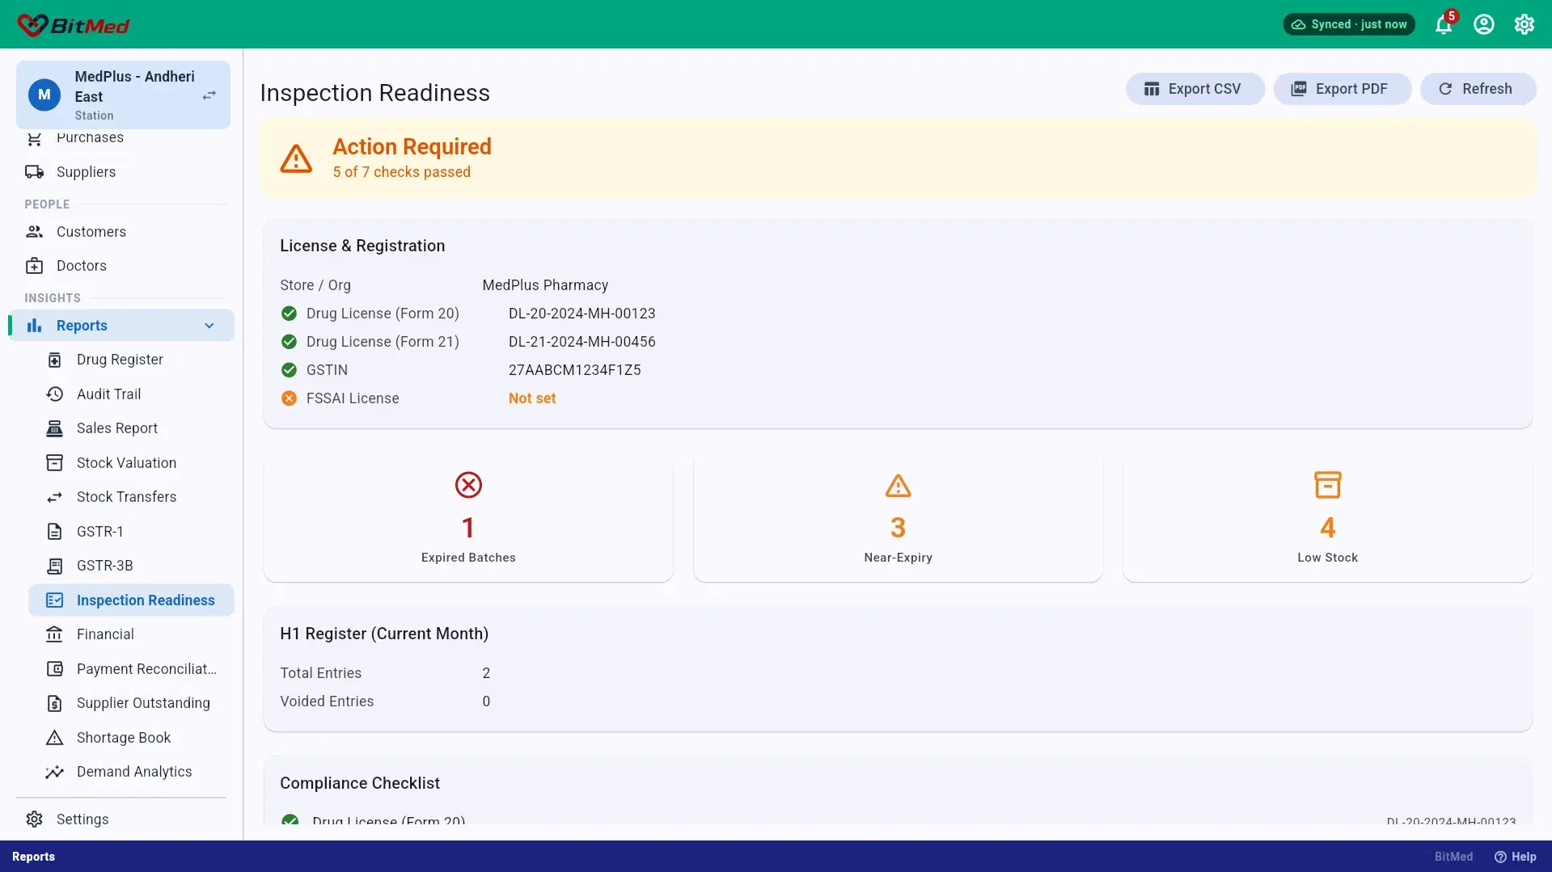Screen dimensions: 1552x872
Task: Click the Drug Register icon
Action: 54,360
